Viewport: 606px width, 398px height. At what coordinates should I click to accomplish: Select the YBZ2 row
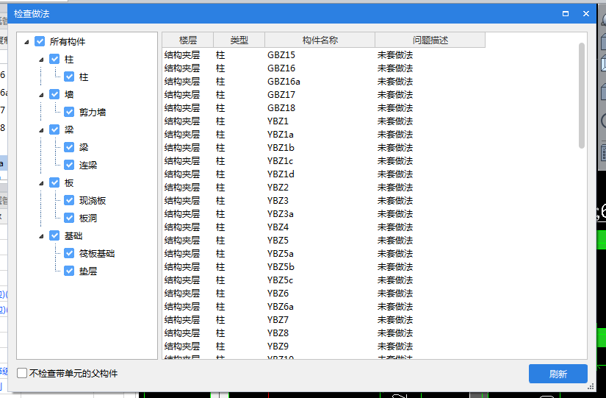pyautogui.click(x=324, y=188)
